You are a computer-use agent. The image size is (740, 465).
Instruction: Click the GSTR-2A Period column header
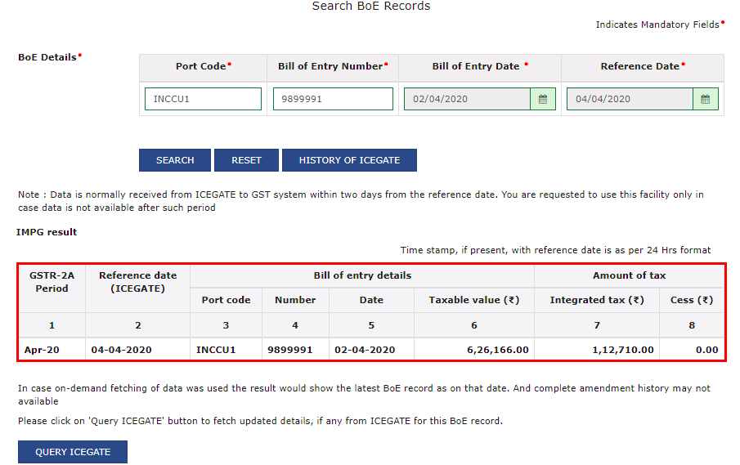click(52, 282)
